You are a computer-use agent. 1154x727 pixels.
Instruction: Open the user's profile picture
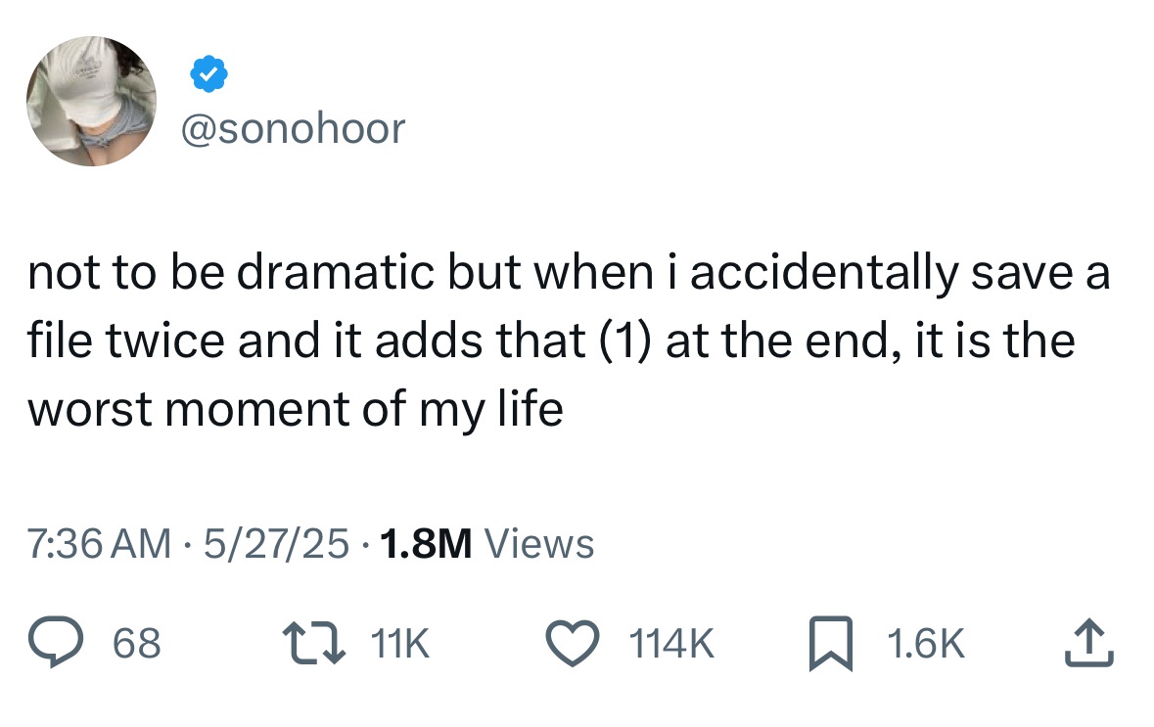coord(91,102)
